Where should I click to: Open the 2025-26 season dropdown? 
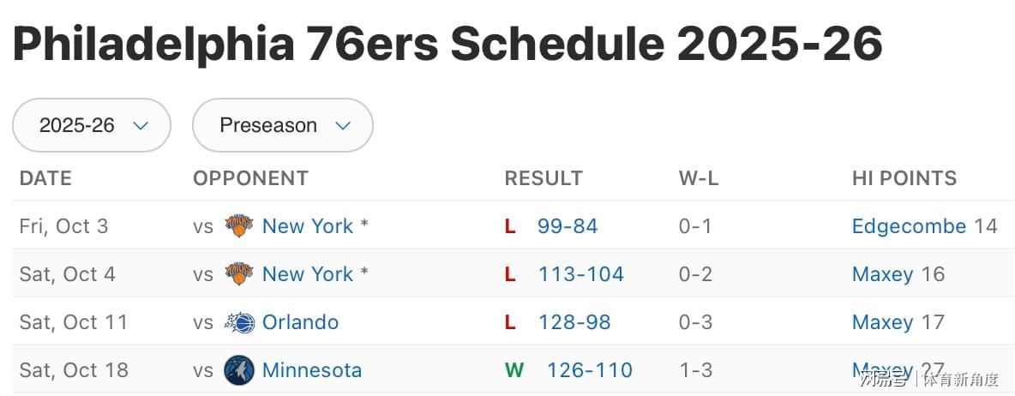pyautogui.click(x=92, y=125)
